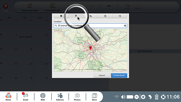
Task: Click the red pin marker on the map
Action: point(90,48)
